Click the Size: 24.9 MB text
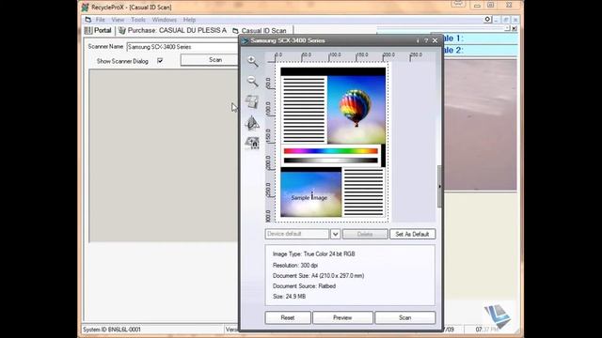The height and width of the screenshot is (338, 602). pos(289,297)
